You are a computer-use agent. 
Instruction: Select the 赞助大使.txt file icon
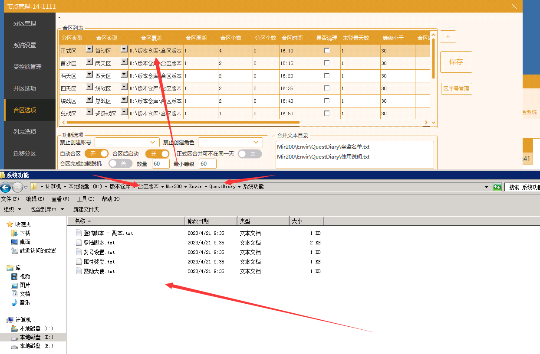(x=79, y=271)
